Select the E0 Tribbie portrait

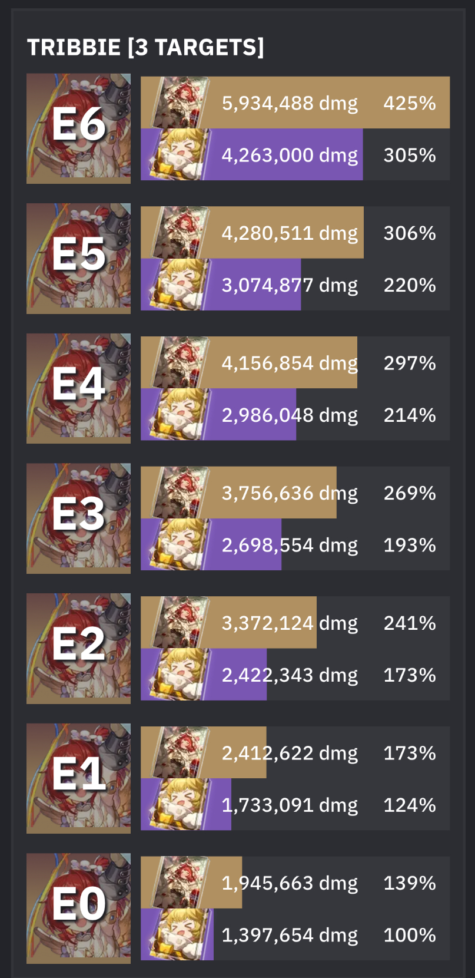(x=78, y=908)
